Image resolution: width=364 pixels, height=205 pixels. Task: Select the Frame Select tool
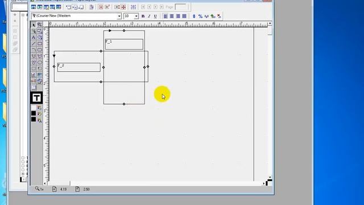pos(34,31)
